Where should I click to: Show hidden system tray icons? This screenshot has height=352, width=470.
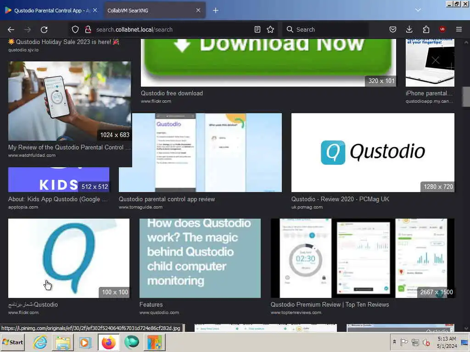(394, 342)
